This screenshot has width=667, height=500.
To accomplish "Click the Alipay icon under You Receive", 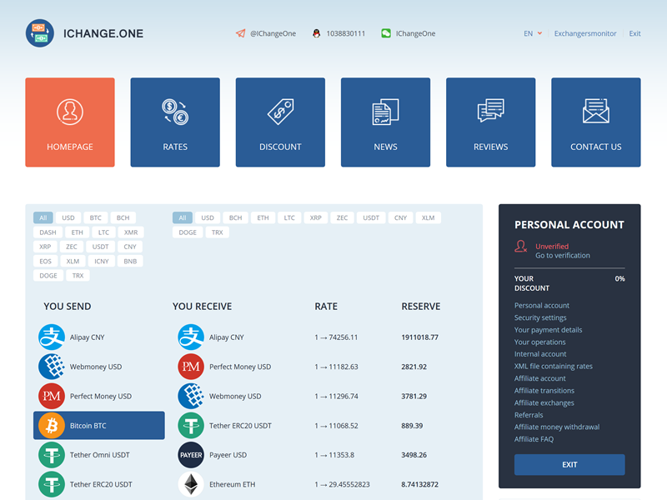I will 191,337.
